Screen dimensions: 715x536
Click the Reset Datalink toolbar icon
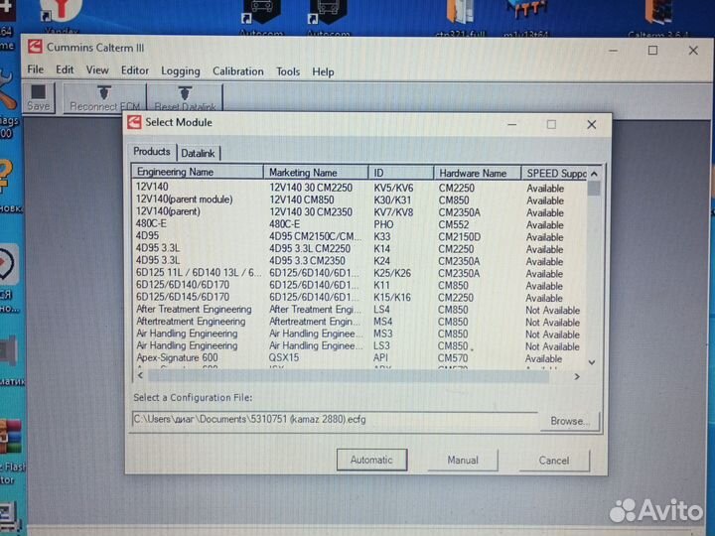click(185, 99)
